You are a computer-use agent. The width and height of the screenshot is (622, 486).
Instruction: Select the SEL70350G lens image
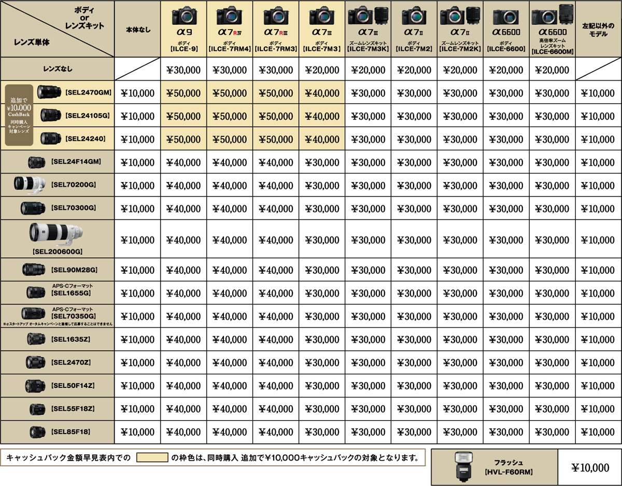coord(34,313)
